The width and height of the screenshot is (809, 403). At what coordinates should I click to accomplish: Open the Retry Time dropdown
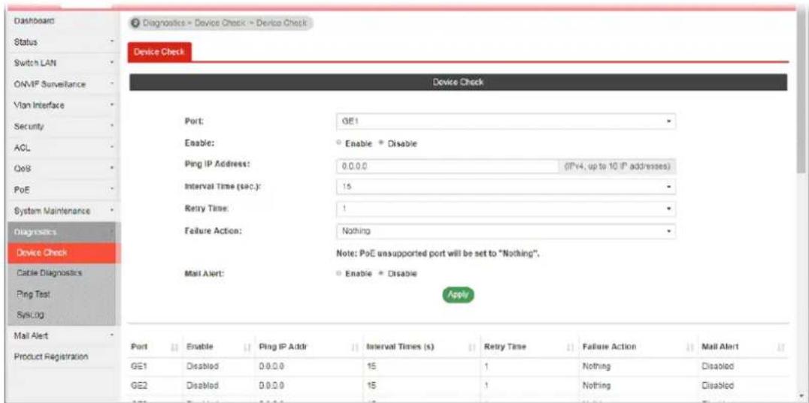click(x=505, y=209)
